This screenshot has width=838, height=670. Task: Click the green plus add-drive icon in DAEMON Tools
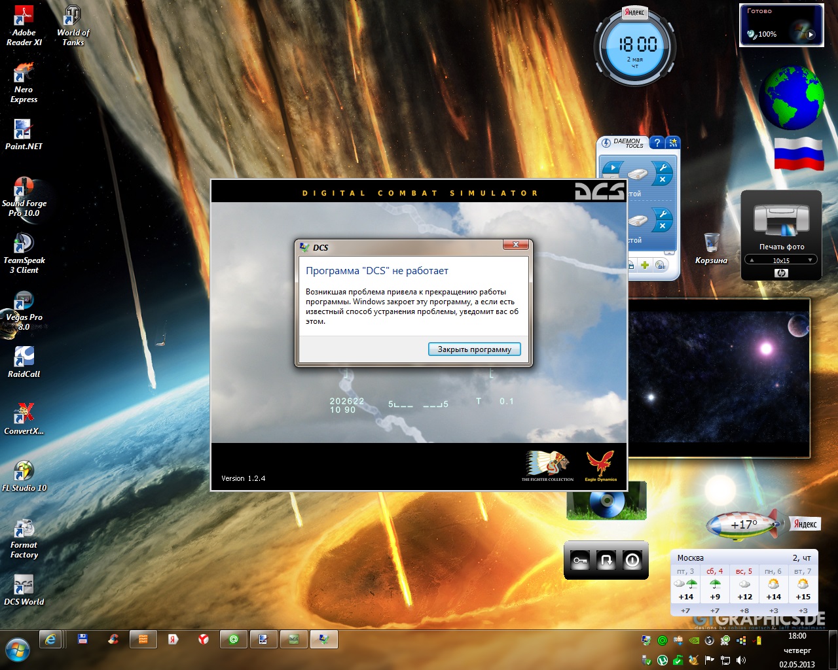point(645,265)
